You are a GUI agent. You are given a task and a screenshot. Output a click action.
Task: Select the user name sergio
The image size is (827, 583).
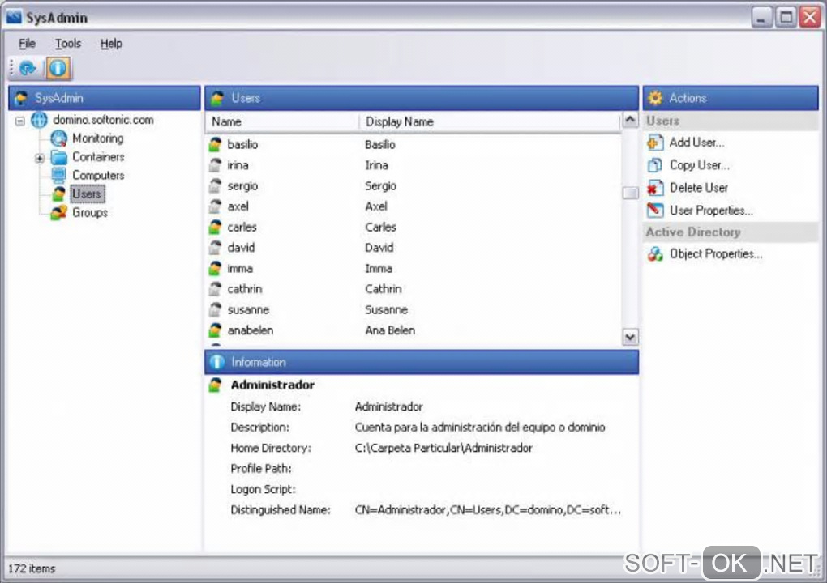pos(242,186)
